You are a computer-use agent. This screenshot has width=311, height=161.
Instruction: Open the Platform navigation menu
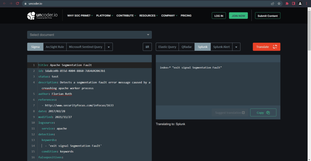(104, 15)
